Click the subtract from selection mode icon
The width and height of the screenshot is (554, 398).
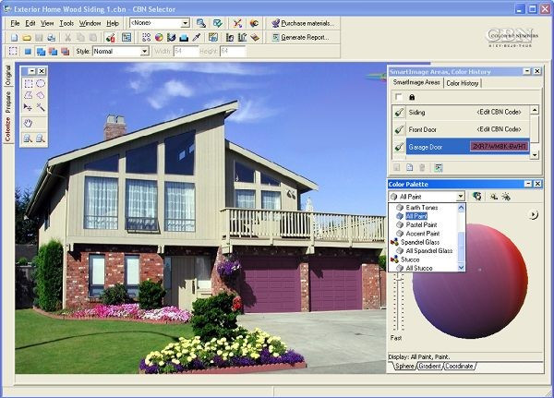coord(53,52)
